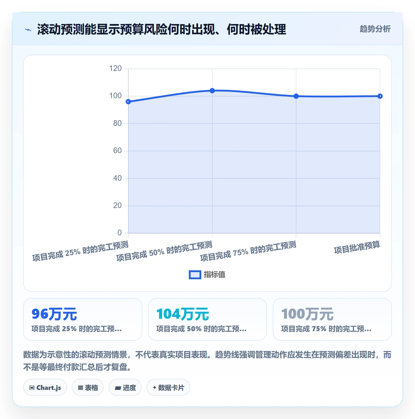Click the 数据卡片 tag chip
This screenshot has height=419, width=415.
click(x=168, y=387)
